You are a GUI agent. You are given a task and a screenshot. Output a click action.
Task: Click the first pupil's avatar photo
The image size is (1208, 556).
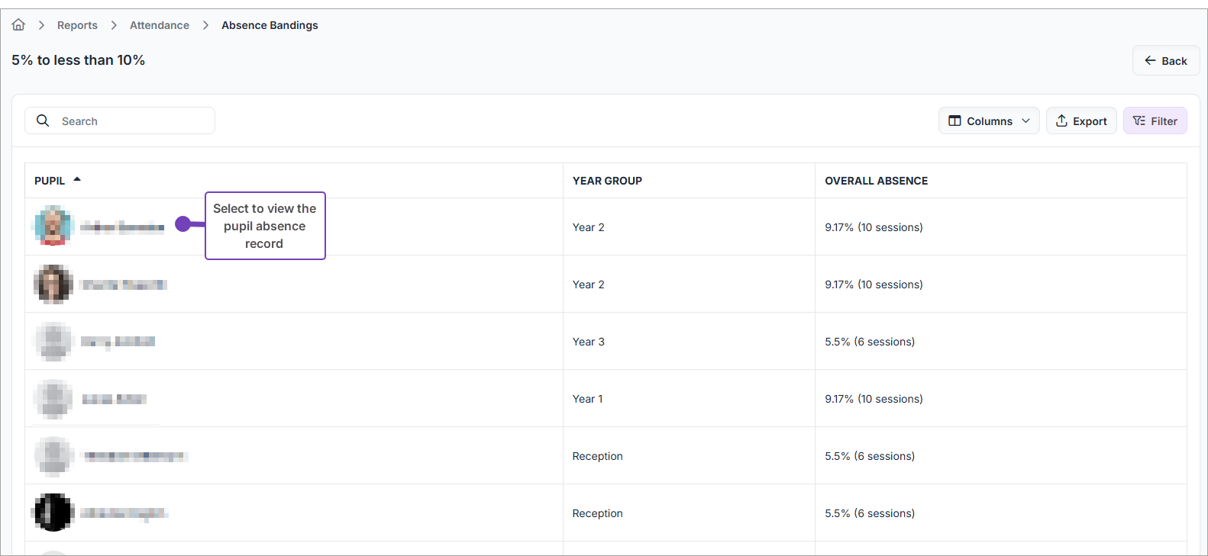[x=53, y=226]
